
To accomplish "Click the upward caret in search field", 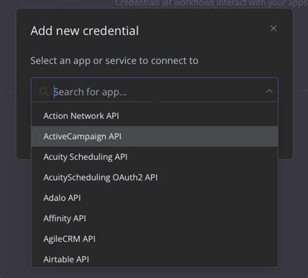I will coord(269,91).
